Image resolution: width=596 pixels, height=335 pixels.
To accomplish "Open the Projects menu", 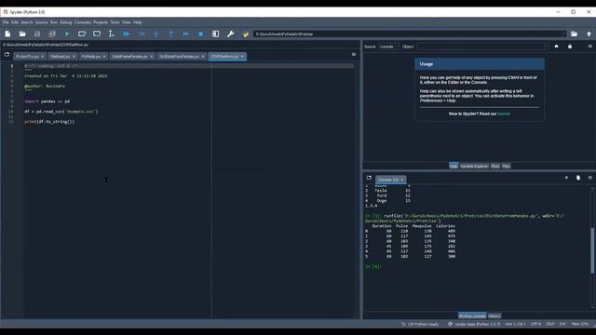I will pyautogui.click(x=101, y=22).
